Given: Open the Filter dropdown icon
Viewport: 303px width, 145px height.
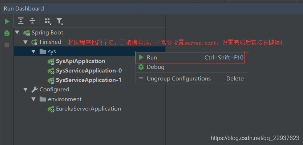Looking at the screenshot, I should (x=60, y=21).
